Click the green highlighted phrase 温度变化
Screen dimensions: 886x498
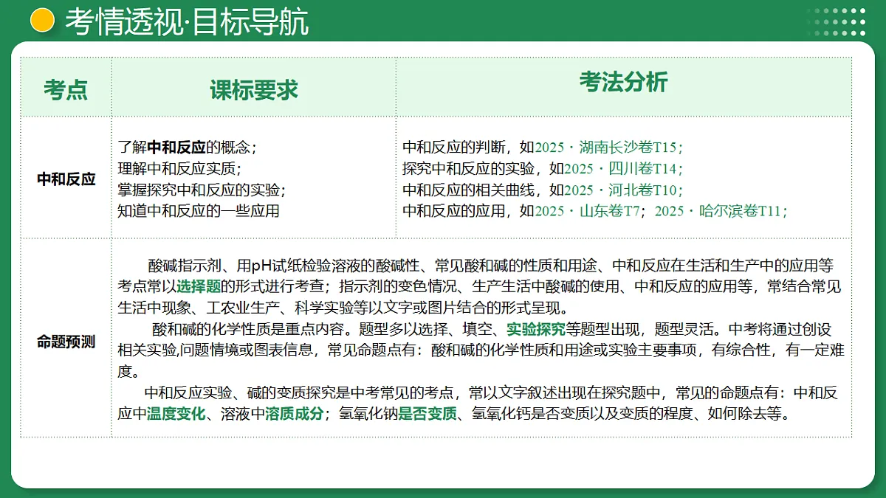pos(176,414)
